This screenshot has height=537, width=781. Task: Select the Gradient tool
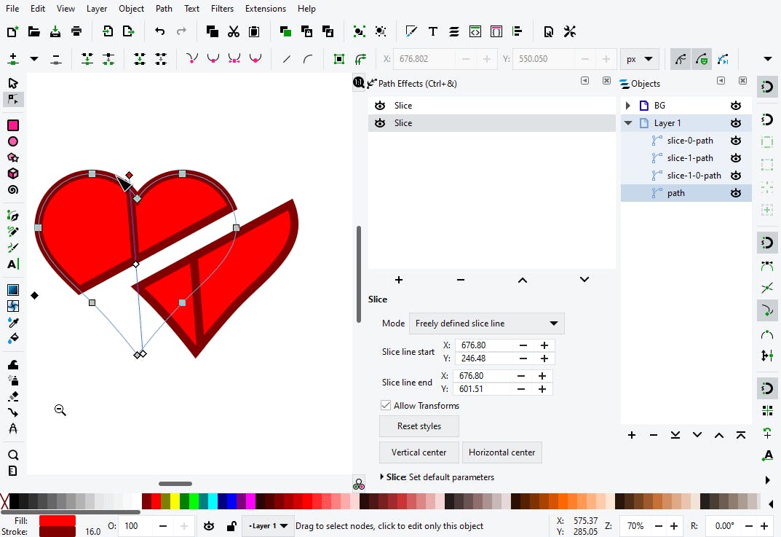click(x=13, y=290)
